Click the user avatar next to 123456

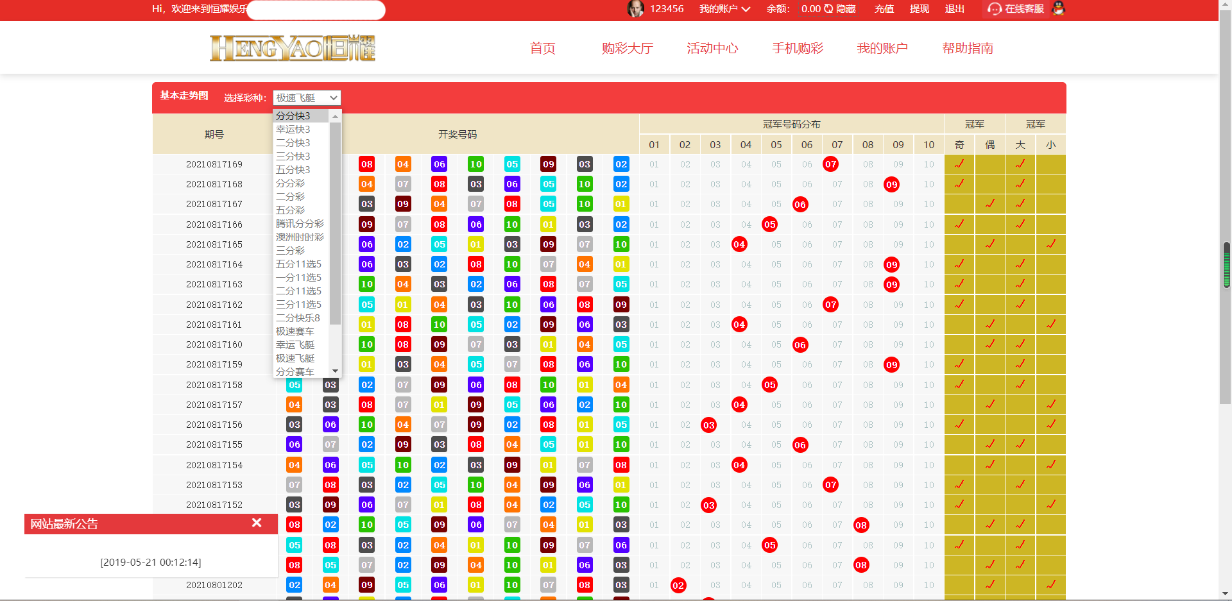point(635,9)
